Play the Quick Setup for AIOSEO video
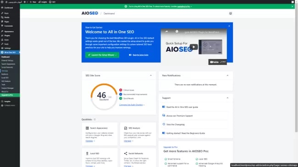Image resolution: width=298 pixels, height=167 pixels. [193, 47]
